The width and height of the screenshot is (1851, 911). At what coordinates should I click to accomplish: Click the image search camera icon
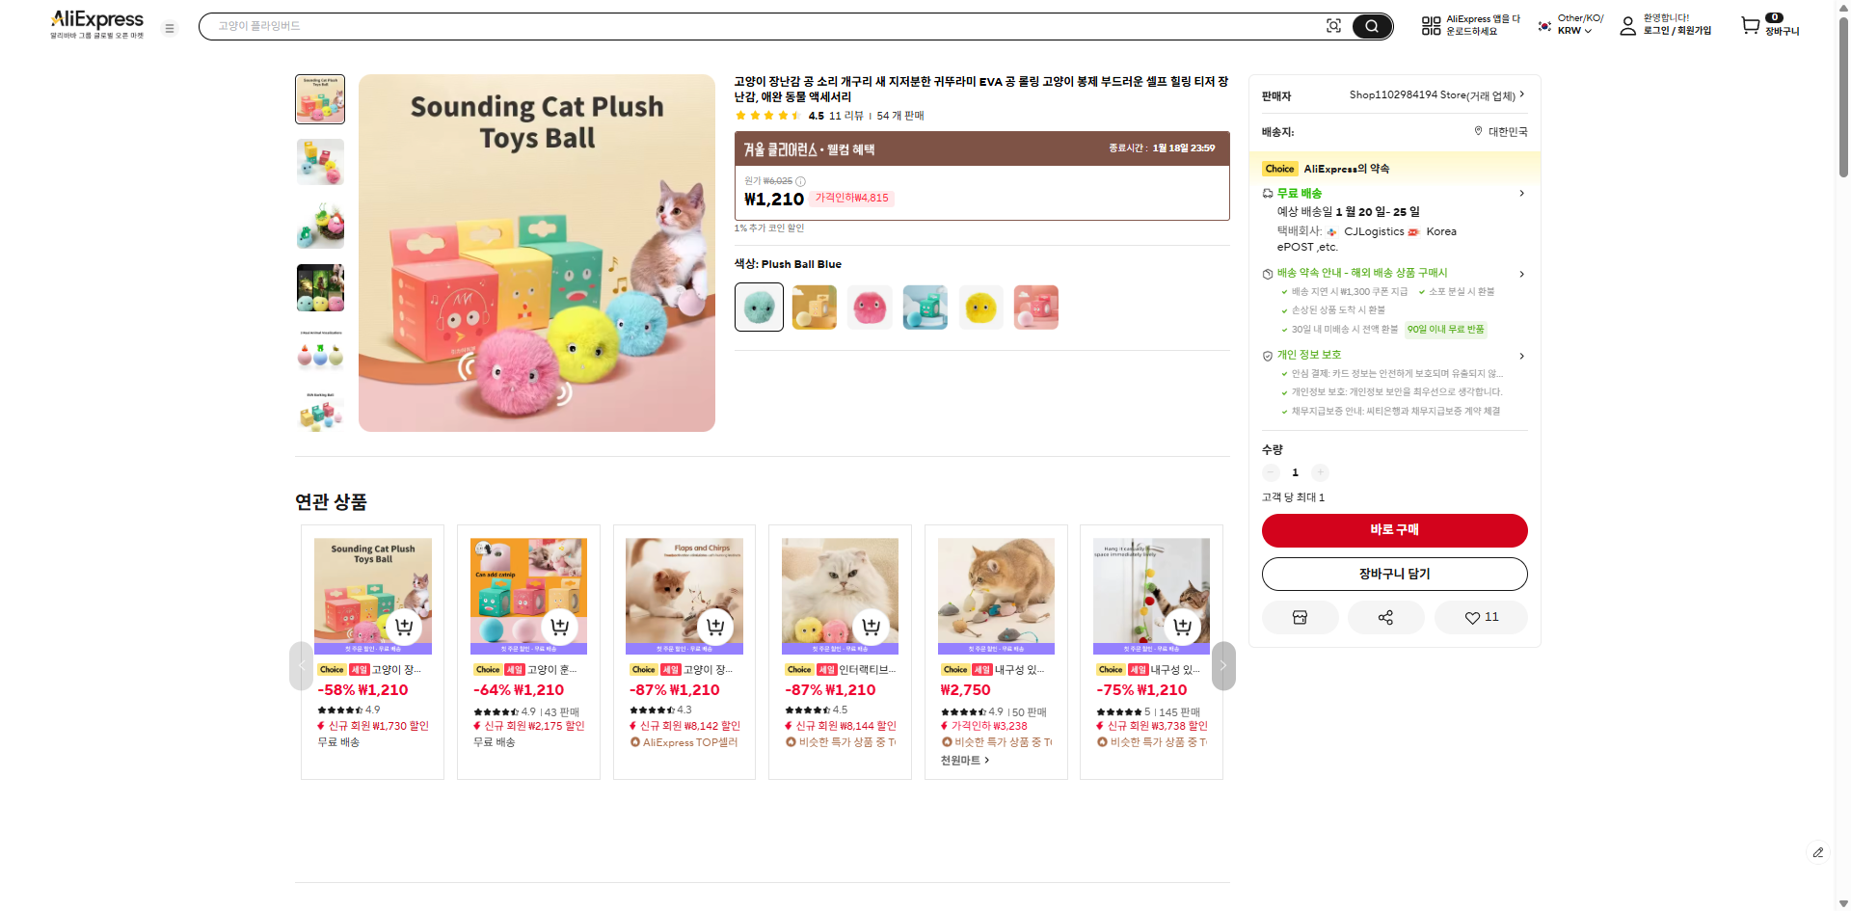click(x=1333, y=26)
